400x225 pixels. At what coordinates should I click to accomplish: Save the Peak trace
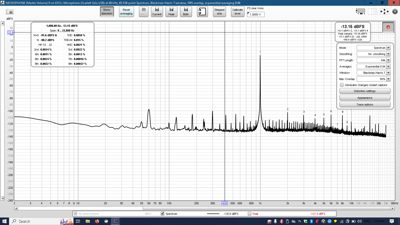point(171,11)
